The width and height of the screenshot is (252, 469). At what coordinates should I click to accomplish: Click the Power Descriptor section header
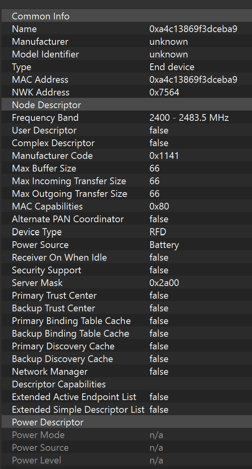pyautogui.click(x=48, y=422)
